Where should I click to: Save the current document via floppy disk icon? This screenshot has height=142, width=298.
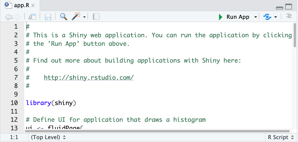click(x=48, y=17)
